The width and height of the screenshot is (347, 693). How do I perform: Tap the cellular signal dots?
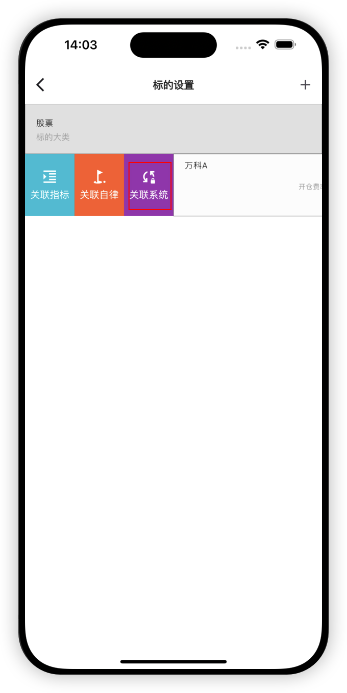coord(244,48)
